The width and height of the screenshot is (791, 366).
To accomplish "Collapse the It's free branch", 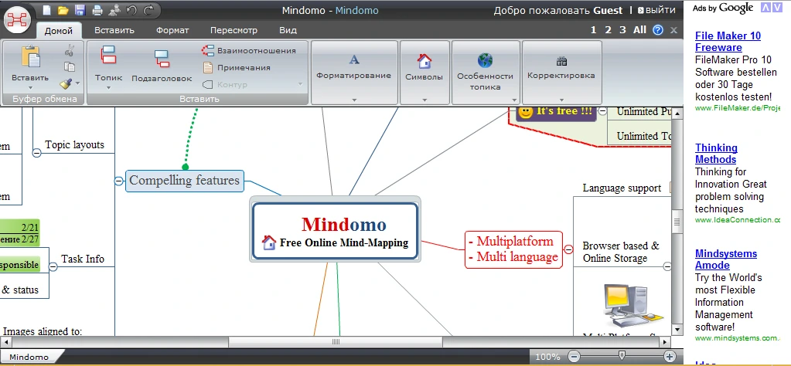I will coord(603,111).
